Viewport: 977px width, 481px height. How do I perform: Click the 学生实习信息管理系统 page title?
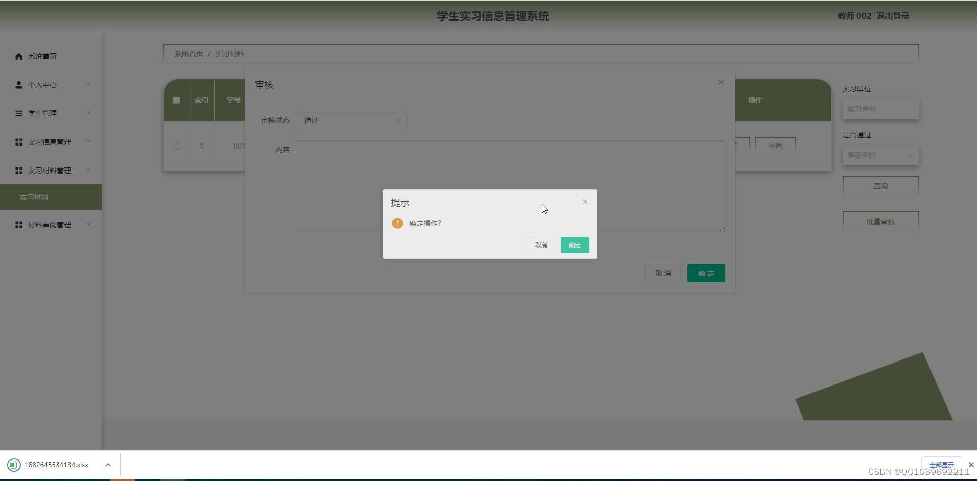point(493,16)
